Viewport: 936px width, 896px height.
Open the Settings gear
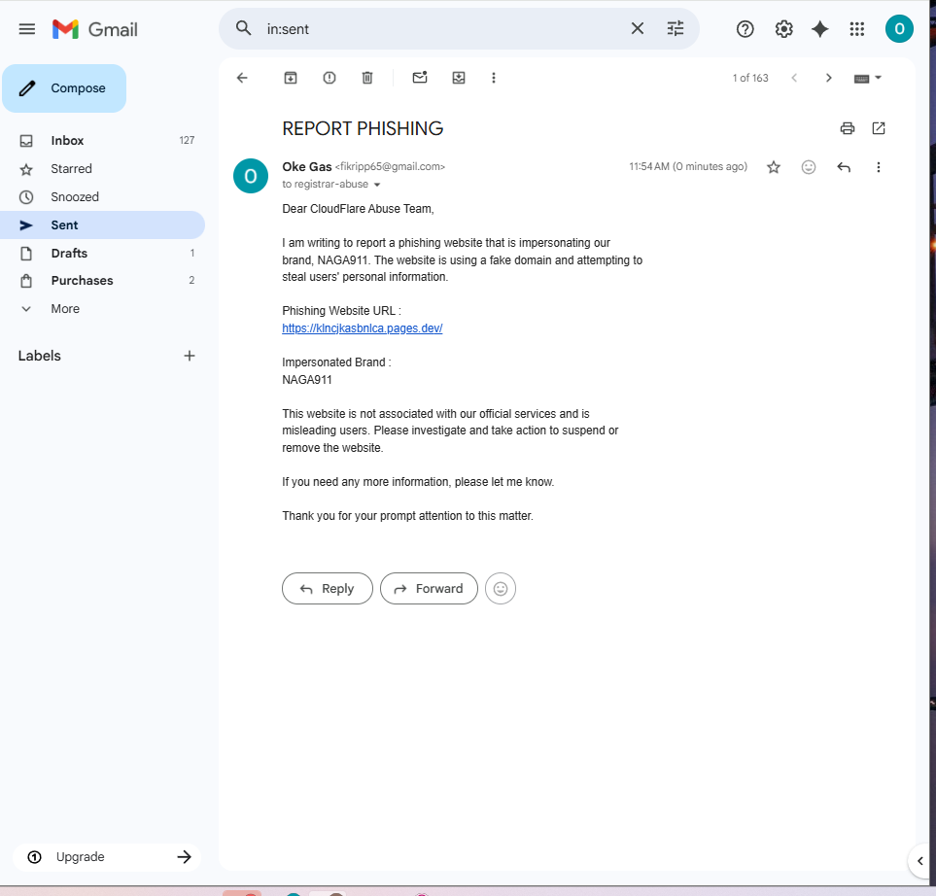pos(783,28)
